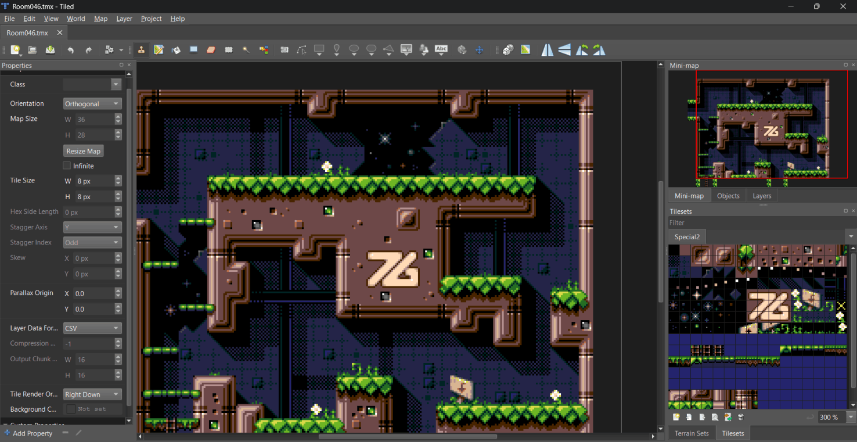Click Rotate Left icon
The width and height of the screenshot is (857, 442).
pos(582,50)
